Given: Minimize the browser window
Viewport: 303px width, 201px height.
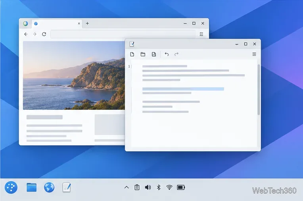Looking at the screenshot, I should [185, 23].
